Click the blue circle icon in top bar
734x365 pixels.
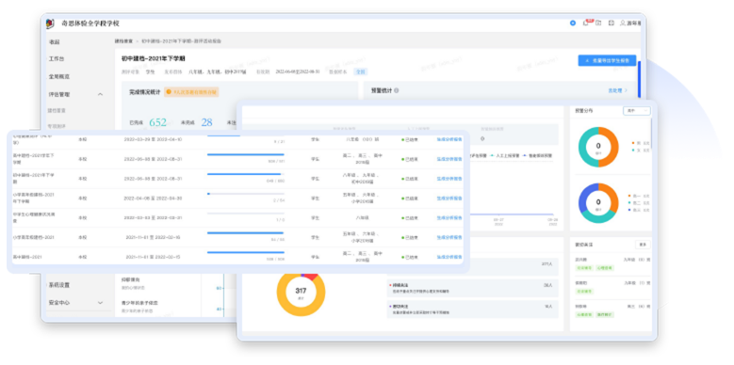click(573, 23)
